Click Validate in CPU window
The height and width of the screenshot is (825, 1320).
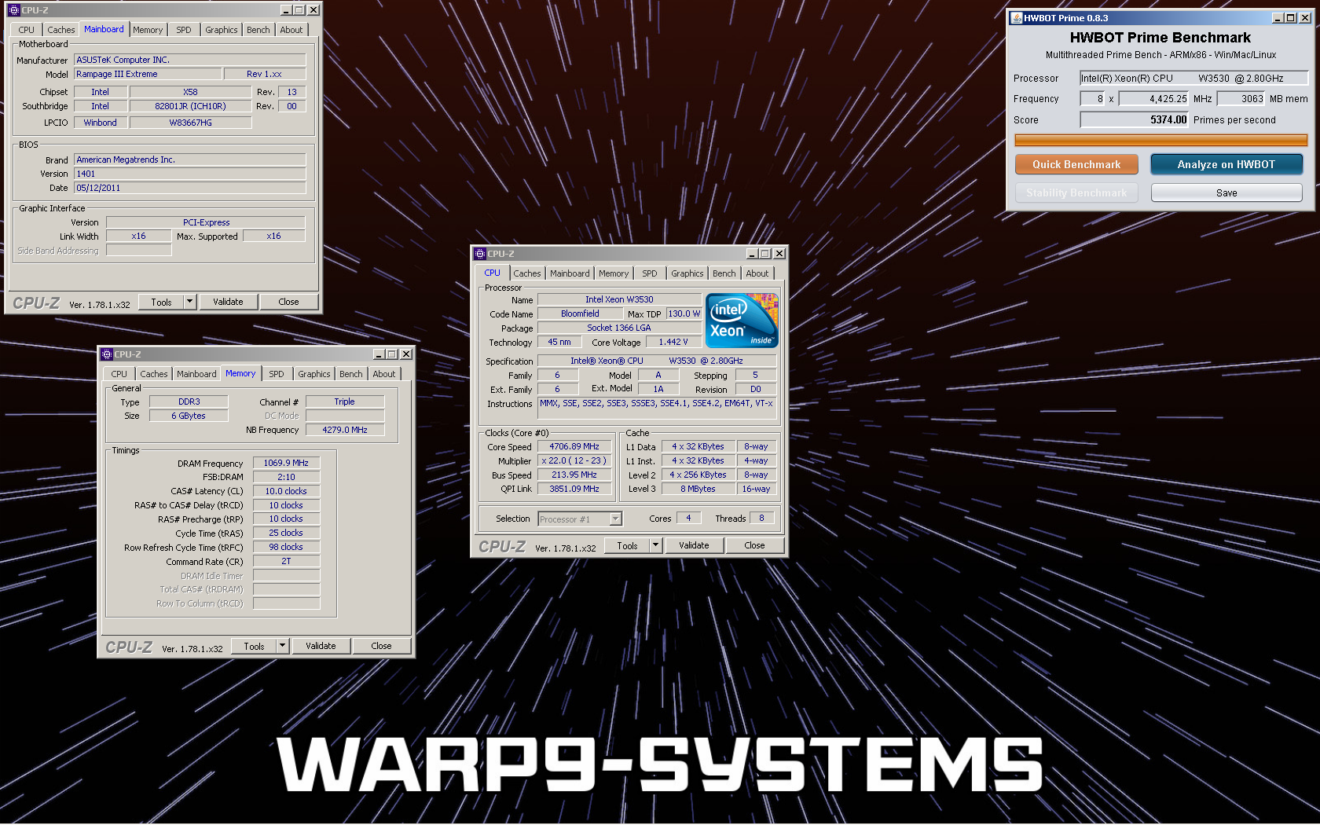click(x=694, y=545)
